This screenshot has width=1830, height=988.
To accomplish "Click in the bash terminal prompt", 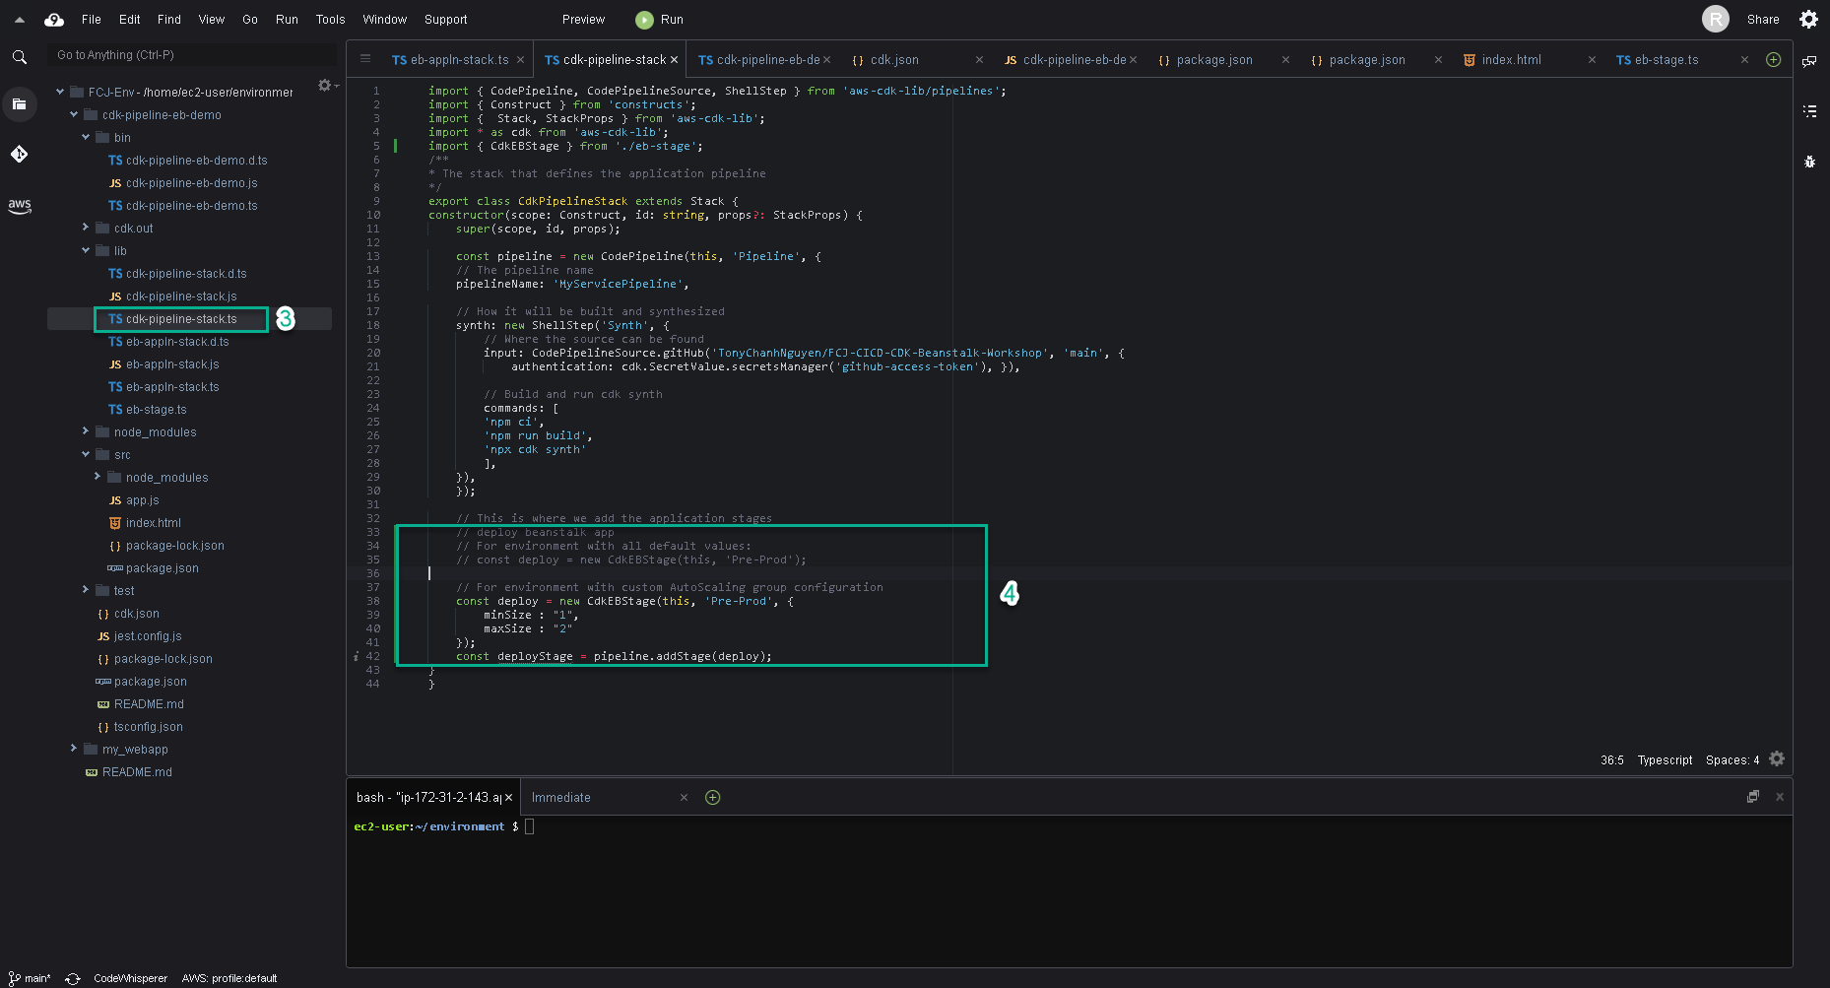I will [529, 826].
